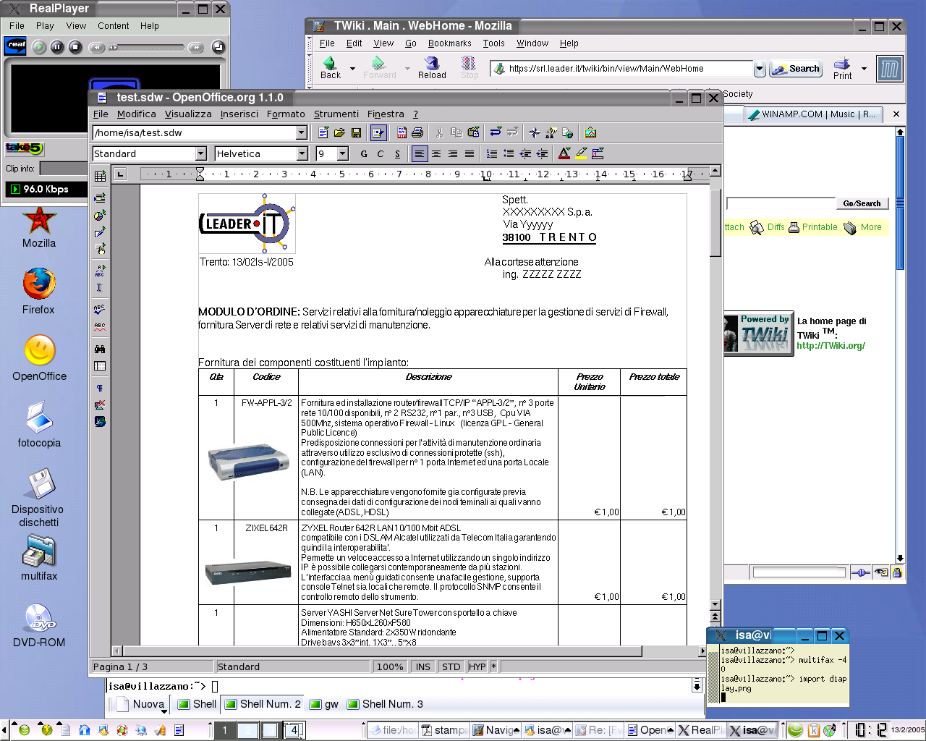926x741 pixels.
Task: Open the Content menu in RealPlayer
Action: click(114, 25)
